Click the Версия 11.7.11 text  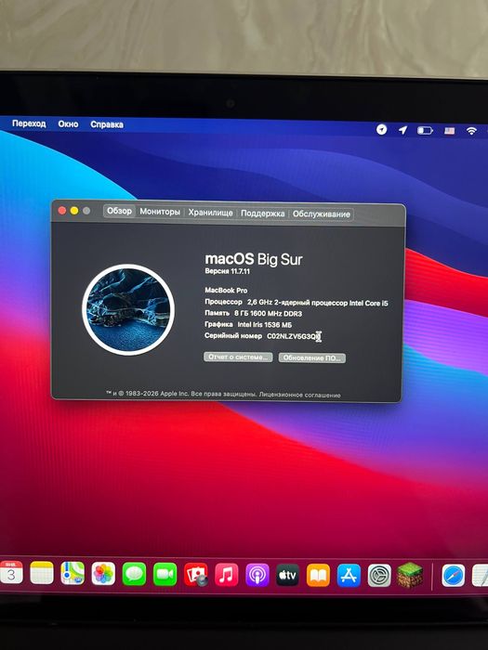(228, 271)
